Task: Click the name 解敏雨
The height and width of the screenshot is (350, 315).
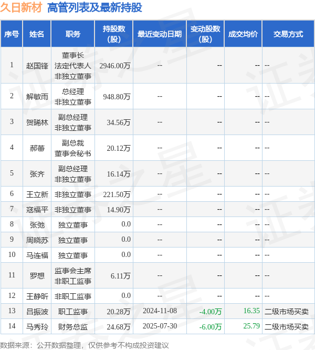Action: click(37, 96)
